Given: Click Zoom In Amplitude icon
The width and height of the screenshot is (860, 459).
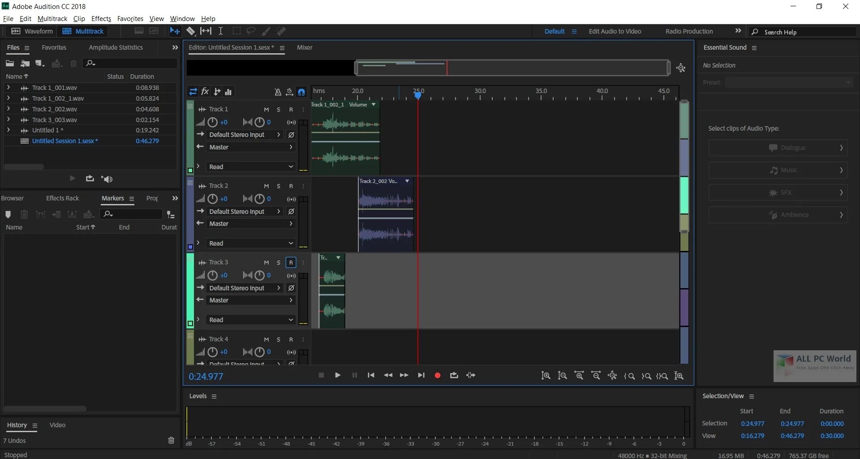Looking at the screenshot, I should pos(546,376).
